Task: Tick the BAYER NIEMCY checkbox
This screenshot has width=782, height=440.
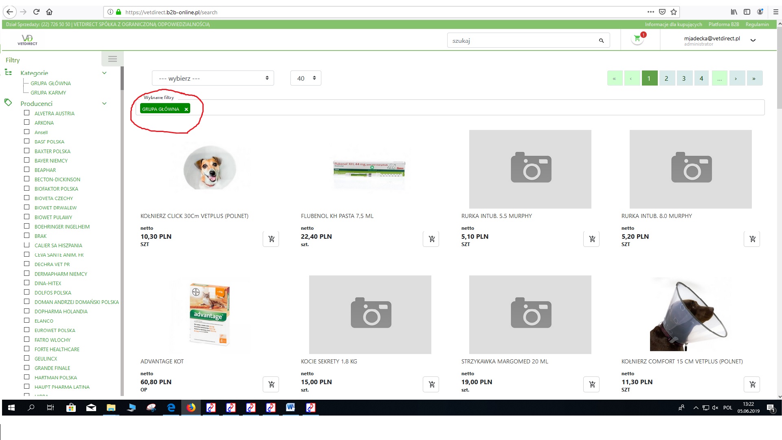Action: [x=27, y=160]
